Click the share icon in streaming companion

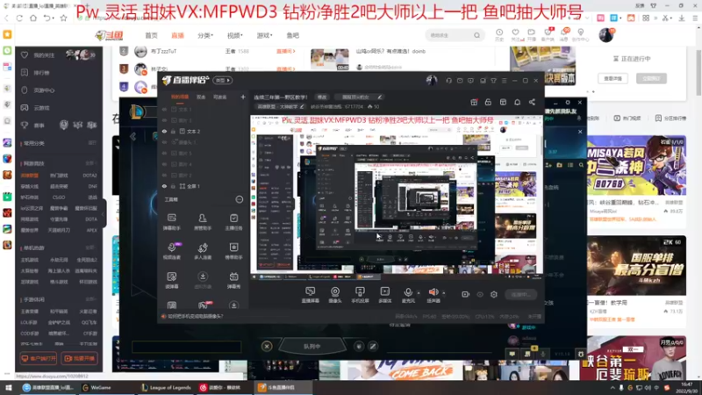pos(532,102)
